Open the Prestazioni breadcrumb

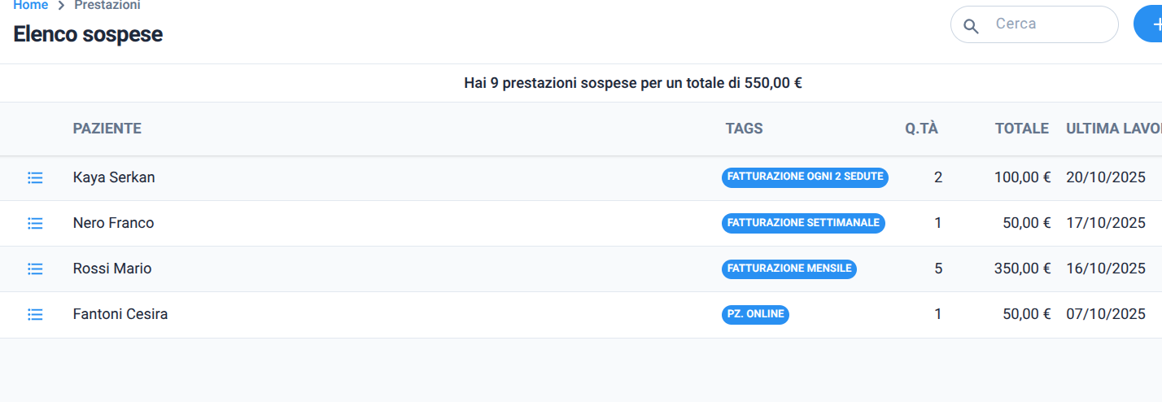[107, 5]
